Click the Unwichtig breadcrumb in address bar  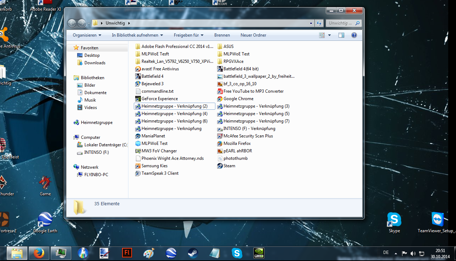click(115, 23)
